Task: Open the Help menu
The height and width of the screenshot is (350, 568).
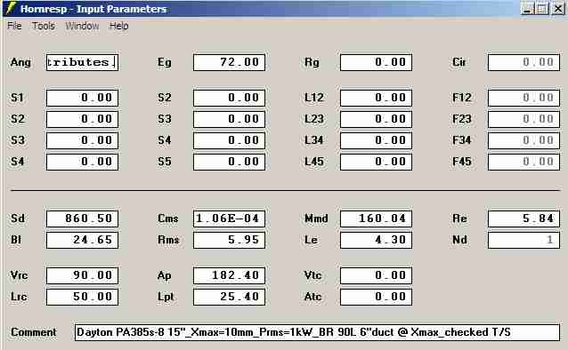Action: (x=118, y=26)
